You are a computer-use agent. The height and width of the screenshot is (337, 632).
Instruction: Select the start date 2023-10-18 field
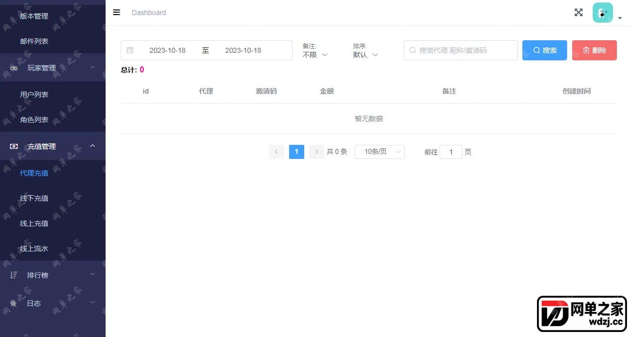167,50
